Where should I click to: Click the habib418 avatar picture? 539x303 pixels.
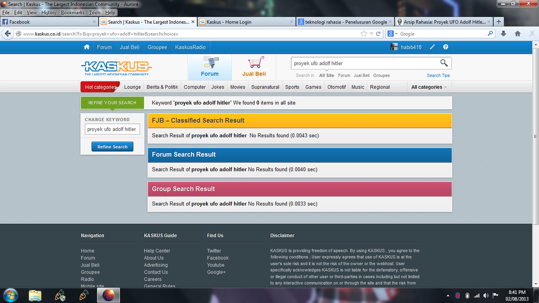(x=394, y=47)
